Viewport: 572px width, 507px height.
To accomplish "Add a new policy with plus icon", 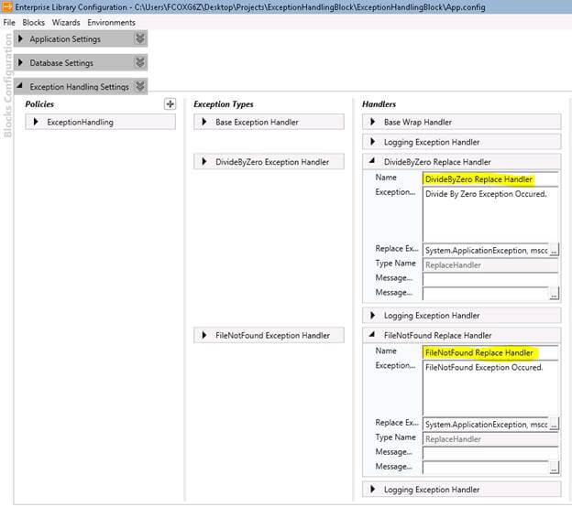I will (170, 104).
